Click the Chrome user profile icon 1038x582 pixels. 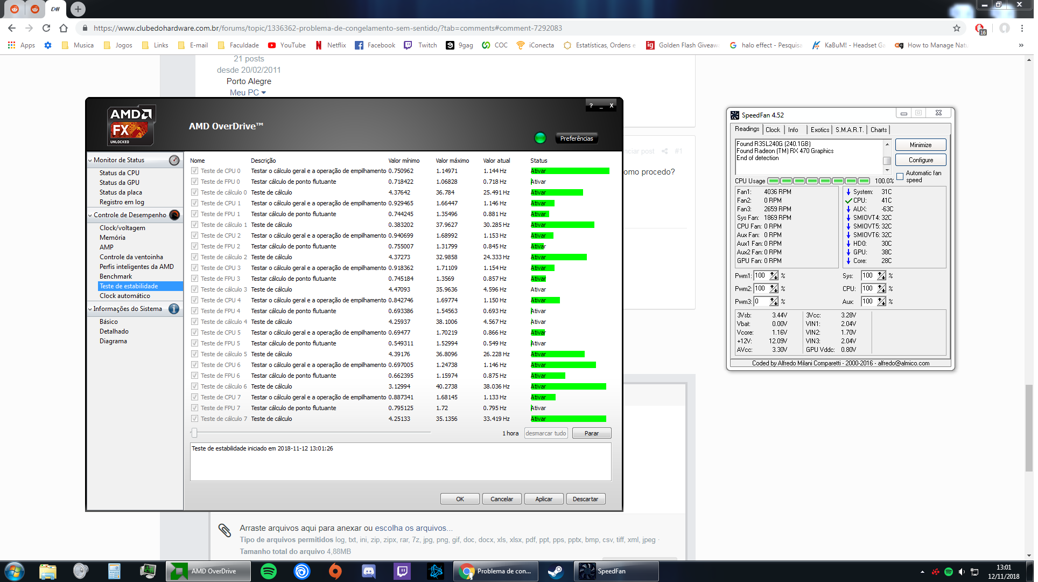1005,28
